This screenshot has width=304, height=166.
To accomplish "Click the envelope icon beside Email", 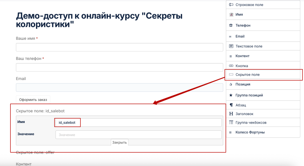I will click(230, 36).
